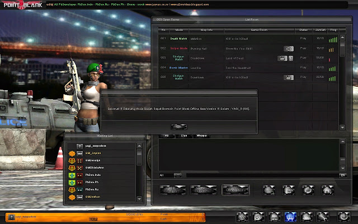
Task: Switch to the Clan chat tab
Action: click(184, 136)
